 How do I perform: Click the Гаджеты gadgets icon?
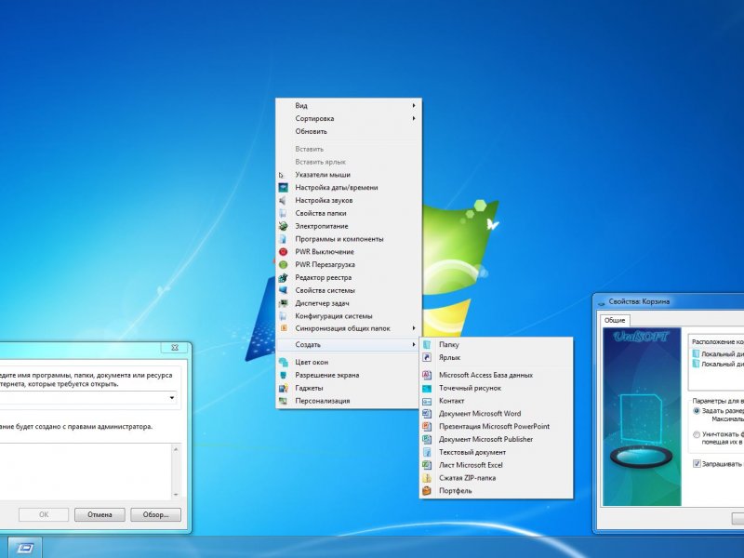[283, 388]
